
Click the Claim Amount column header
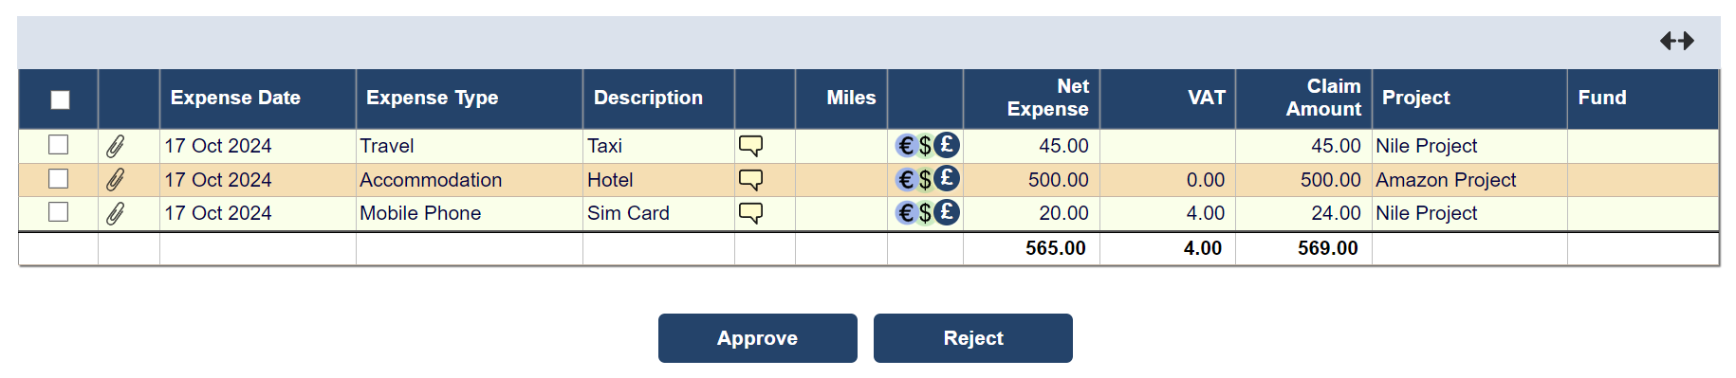[x=1323, y=98]
